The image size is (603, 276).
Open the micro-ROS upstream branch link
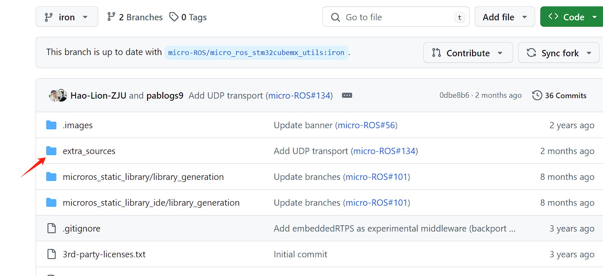(256, 52)
